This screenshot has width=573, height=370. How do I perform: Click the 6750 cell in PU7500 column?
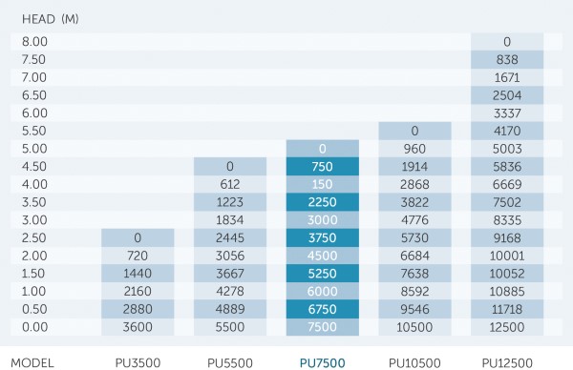click(x=323, y=309)
